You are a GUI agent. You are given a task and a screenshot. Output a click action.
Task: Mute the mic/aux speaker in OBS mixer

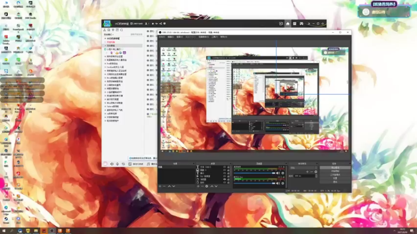(278, 183)
